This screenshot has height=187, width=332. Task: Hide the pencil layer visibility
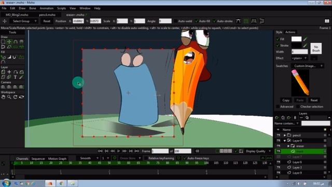278,135
